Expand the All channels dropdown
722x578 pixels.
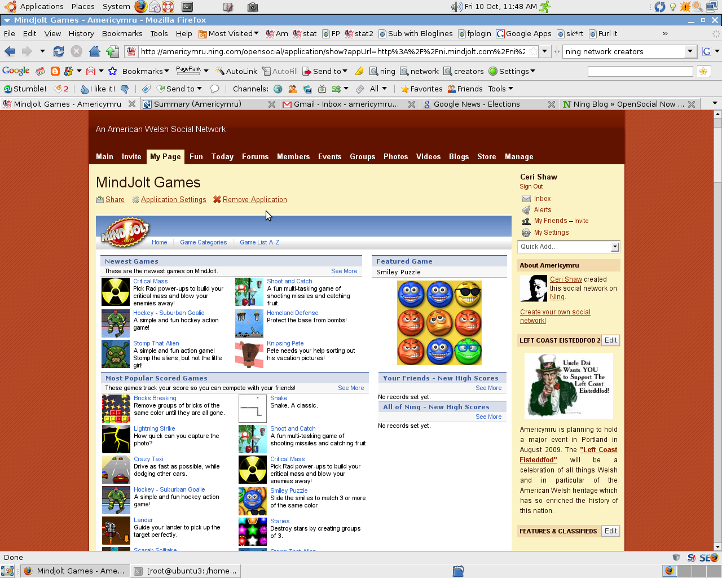click(x=378, y=89)
